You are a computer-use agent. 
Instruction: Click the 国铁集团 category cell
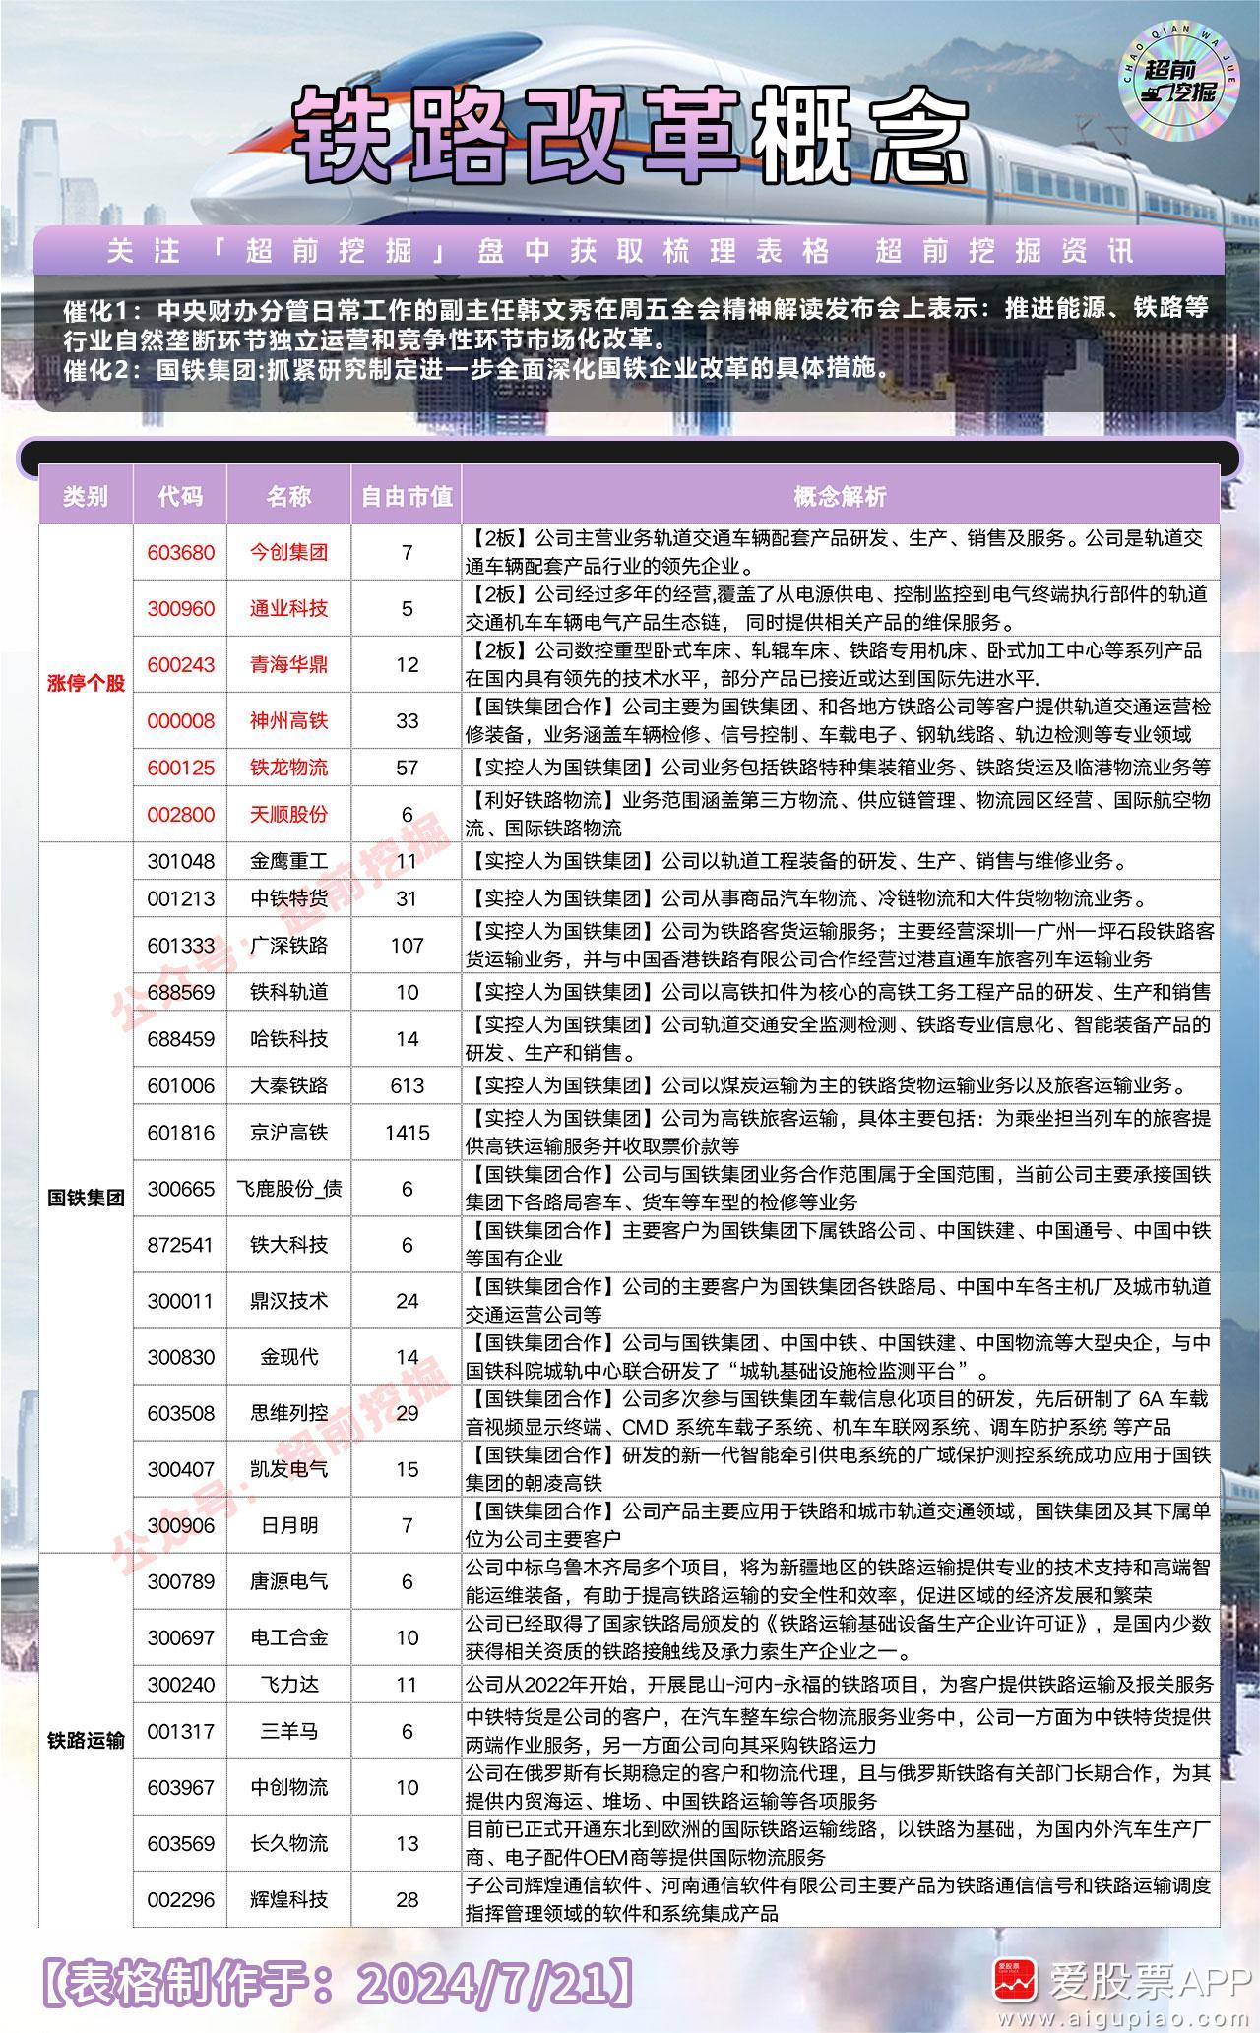pos(86,1198)
